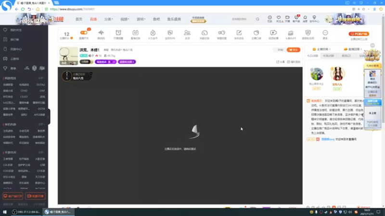385x216 pixels.
Task: Switch to 本周贡献 tab
Action: [329, 56]
